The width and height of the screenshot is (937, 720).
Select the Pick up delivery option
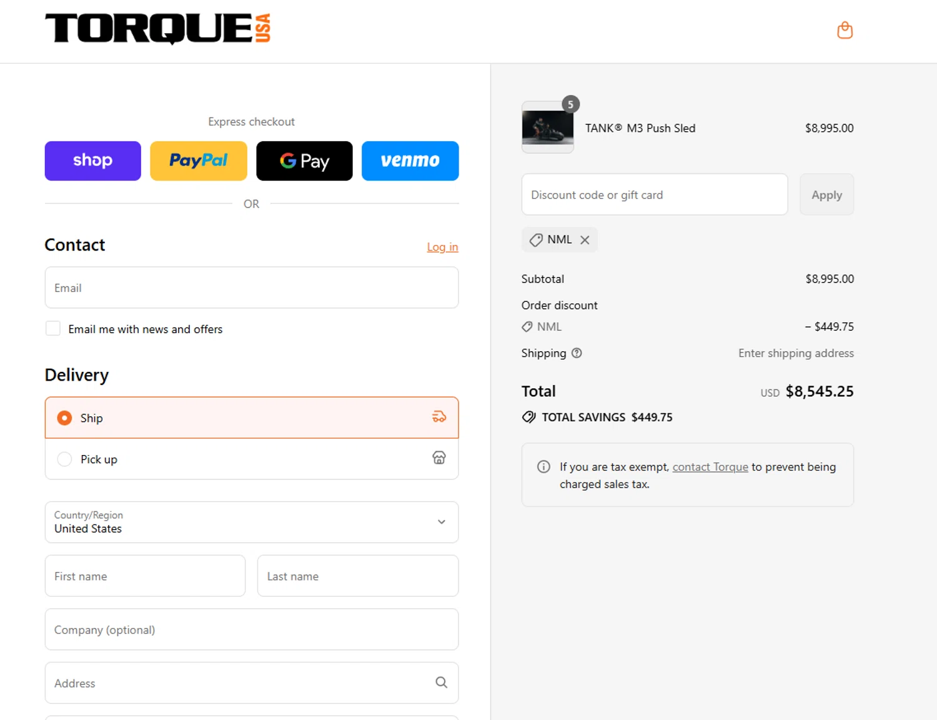252,459
